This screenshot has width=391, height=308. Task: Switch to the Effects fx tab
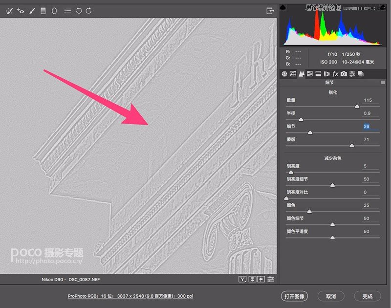click(335, 74)
